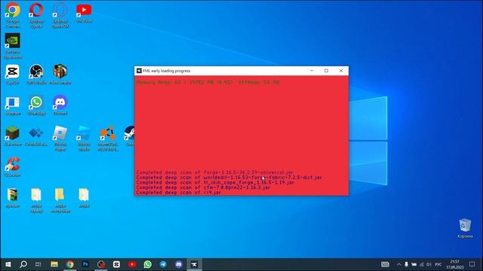This screenshot has height=271, width=483.
Task: Open taskbar Search
Action: click(23, 264)
